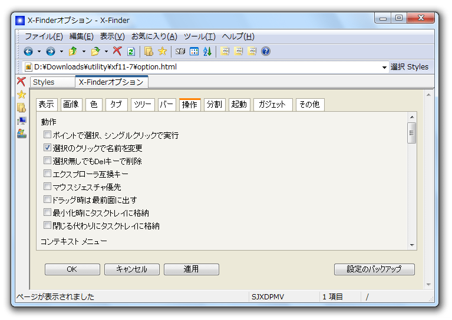Click the red X delete icon in toolbar

[117, 51]
